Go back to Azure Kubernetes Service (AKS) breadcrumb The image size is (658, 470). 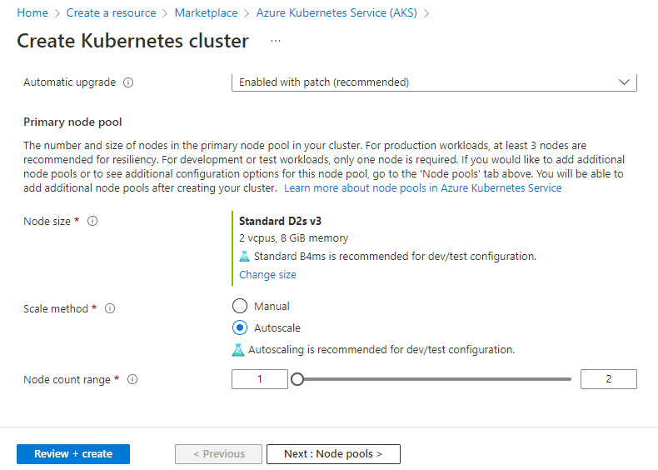(x=336, y=13)
